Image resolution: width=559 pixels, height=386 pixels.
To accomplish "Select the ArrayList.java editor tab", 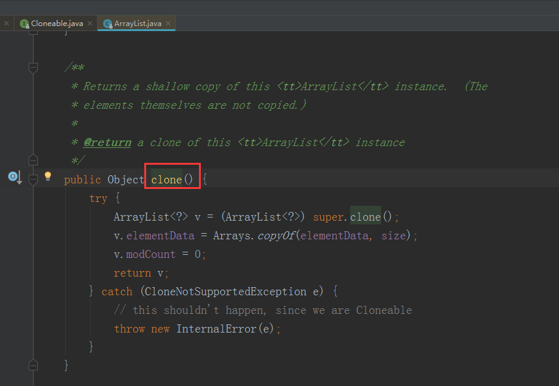I will coord(137,24).
